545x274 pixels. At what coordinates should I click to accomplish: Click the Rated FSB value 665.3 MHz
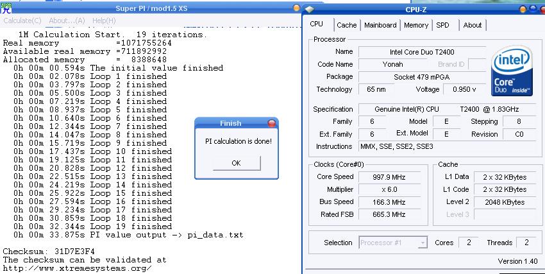pyautogui.click(x=389, y=214)
